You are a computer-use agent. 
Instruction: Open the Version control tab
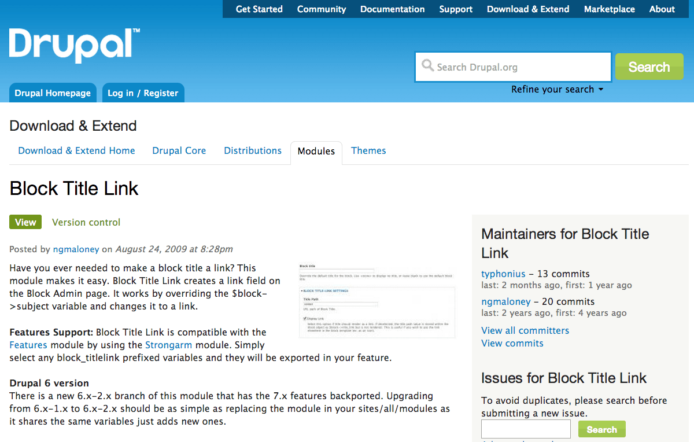click(86, 222)
